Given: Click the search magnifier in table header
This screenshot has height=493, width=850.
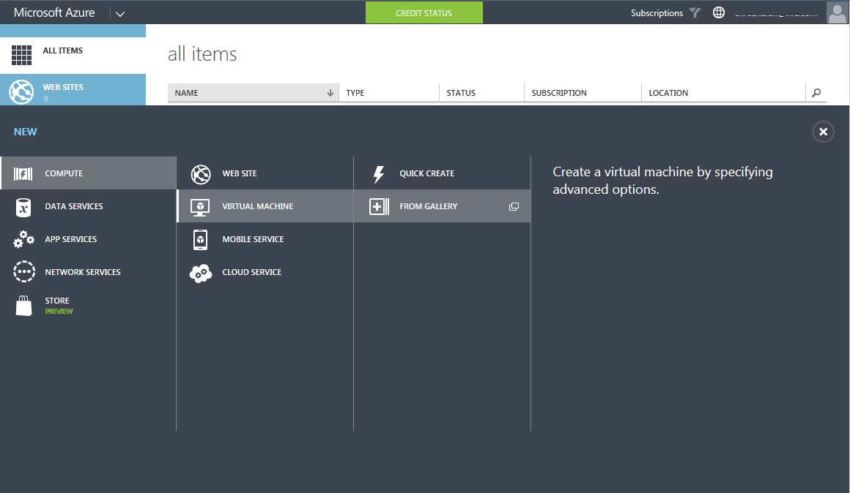Looking at the screenshot, I should click(x=816, y=93).
